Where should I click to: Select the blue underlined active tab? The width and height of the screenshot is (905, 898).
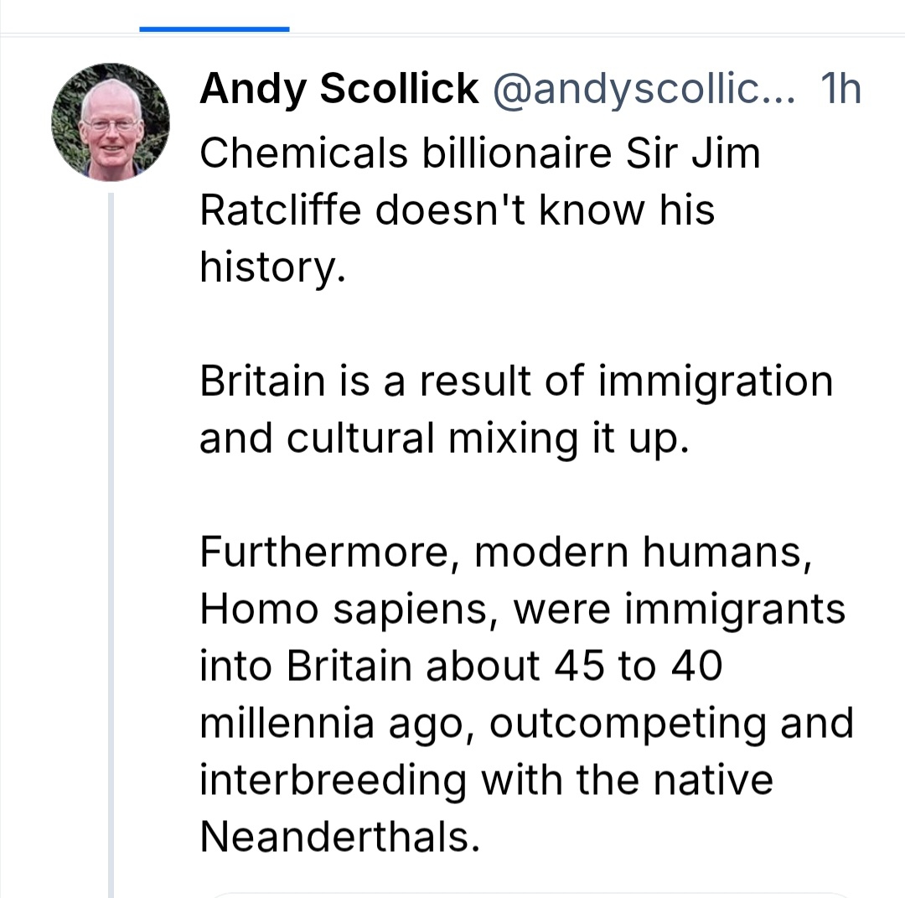215,29
